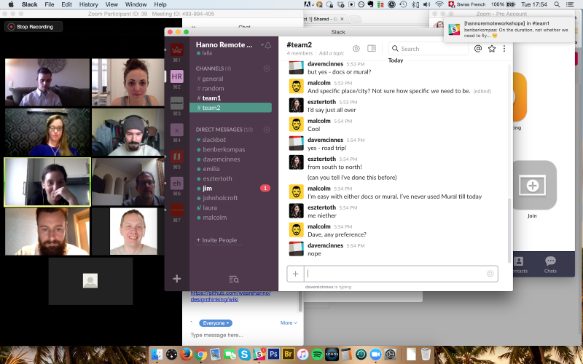Click the Join button in Zoom window

(x=532, y=186)
